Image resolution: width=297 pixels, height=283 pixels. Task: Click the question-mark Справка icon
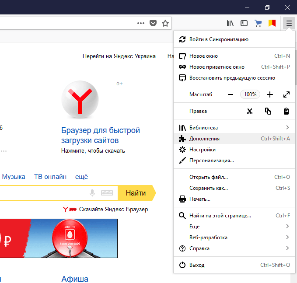pos(182,248)
